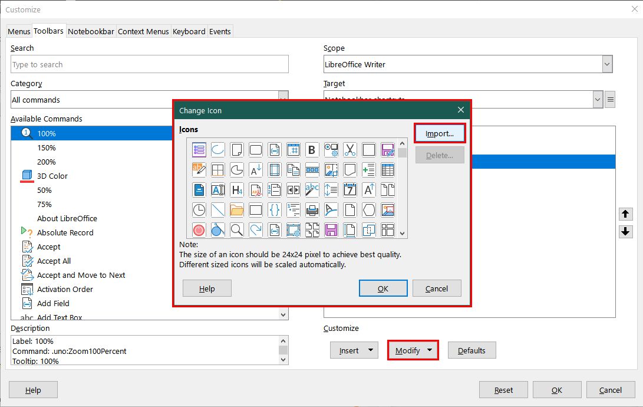This screenshot has width=643, height=407.
Task: Select the purple save diskette icon
Action: pyautogui.click(x=331, y=229)
